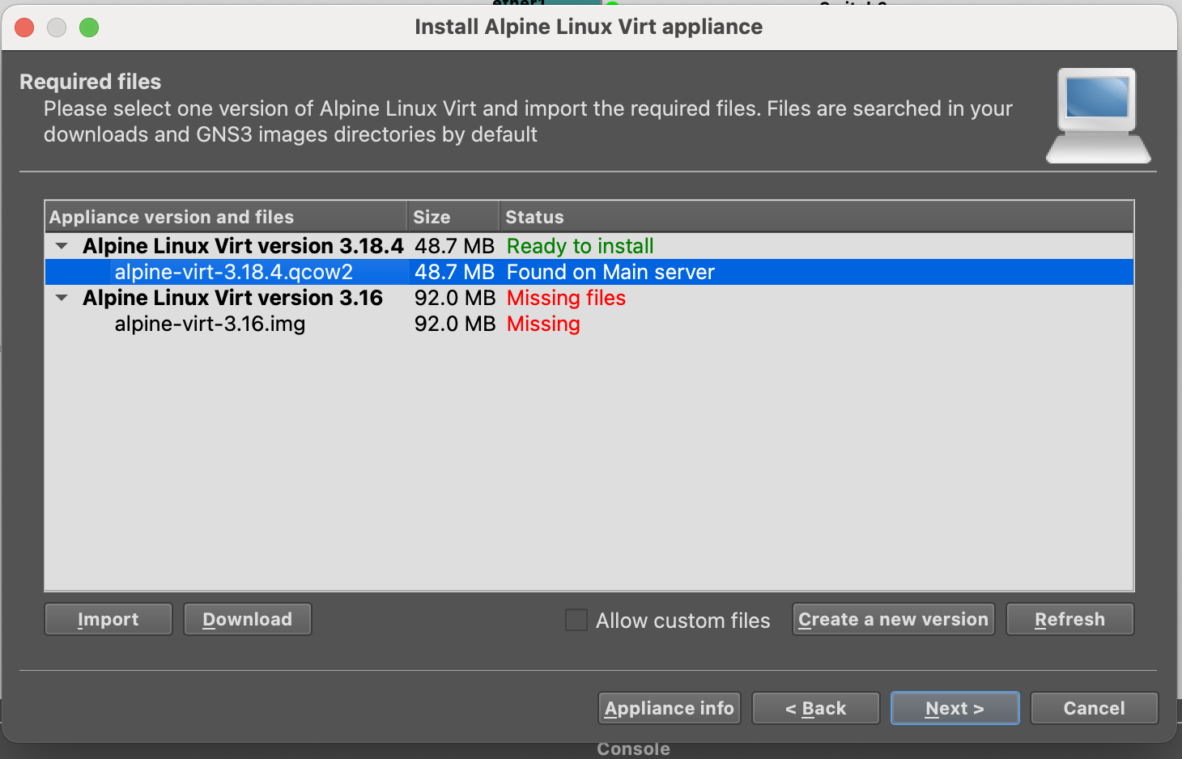Screen dimensions: 1182x759
Task: Select Alpine Linux Virt version 3.18.4 row
Action: pyautogui.click(x=243, y=246)
